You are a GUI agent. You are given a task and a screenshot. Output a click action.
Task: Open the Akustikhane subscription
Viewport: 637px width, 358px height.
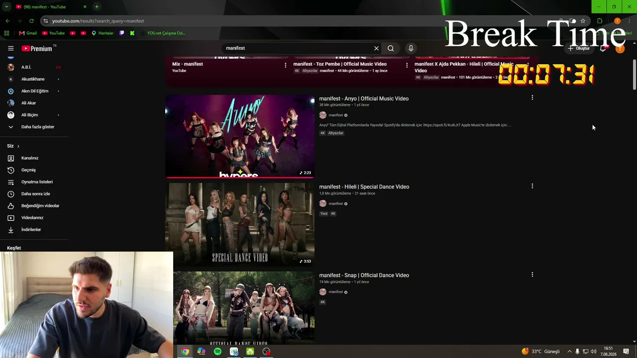click(x=34, y=79)
